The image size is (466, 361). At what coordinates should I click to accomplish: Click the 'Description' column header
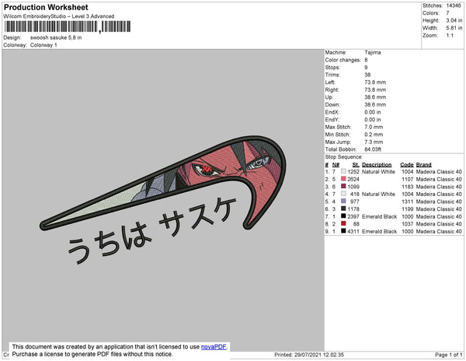point(377,165)
